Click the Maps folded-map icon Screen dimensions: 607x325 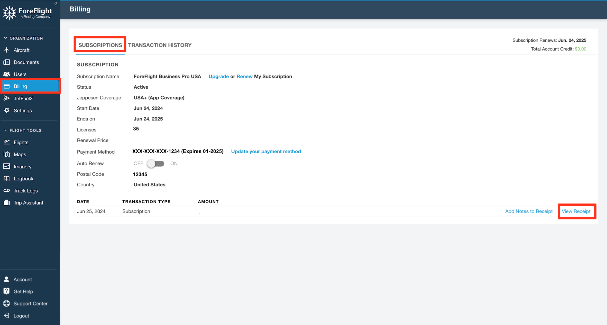[x=7, y=154]
